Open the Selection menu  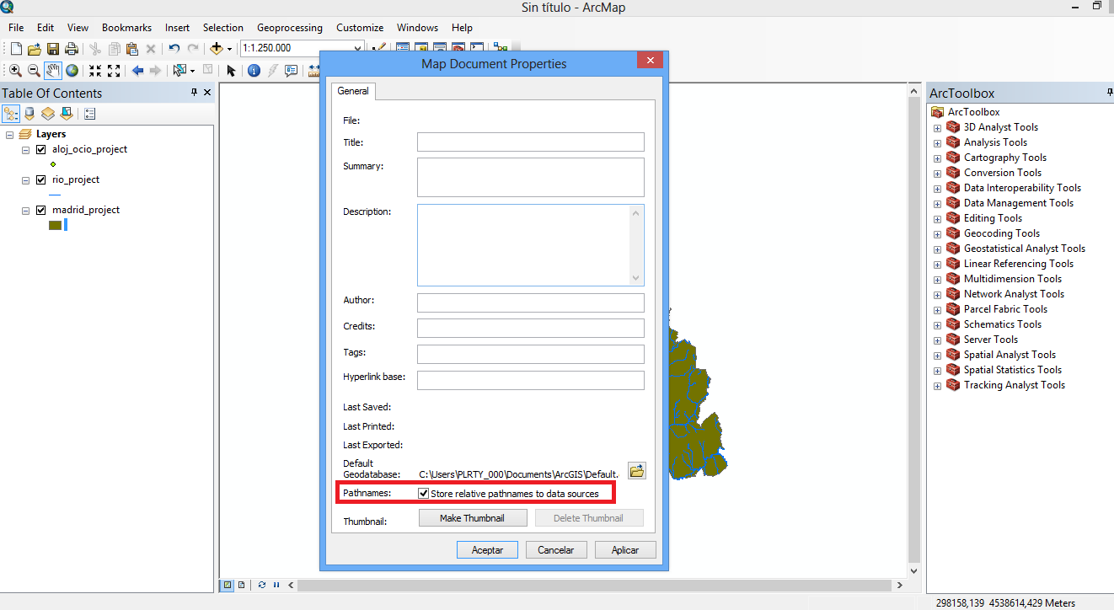coord(223,28)
